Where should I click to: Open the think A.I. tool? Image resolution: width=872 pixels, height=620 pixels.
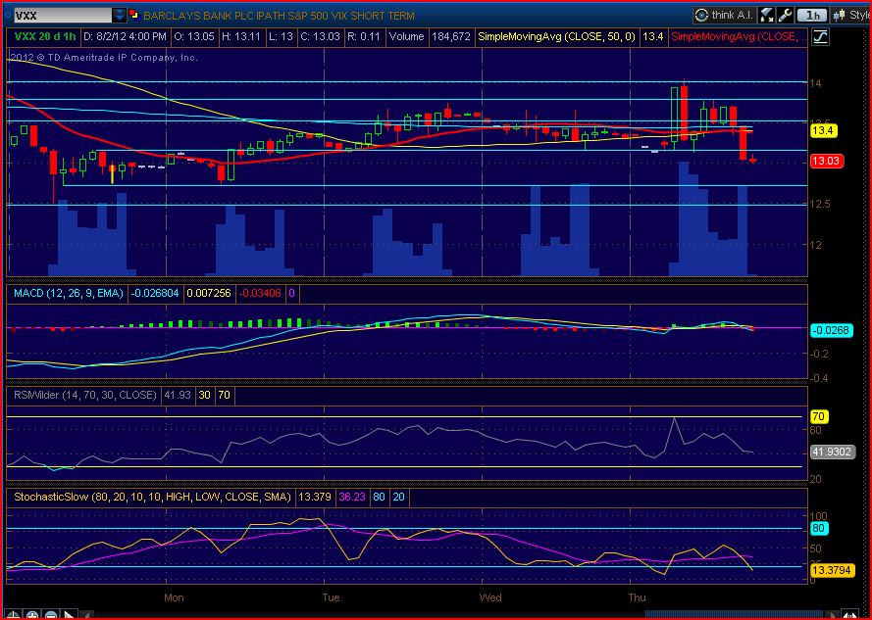click(x=725, y=15)
